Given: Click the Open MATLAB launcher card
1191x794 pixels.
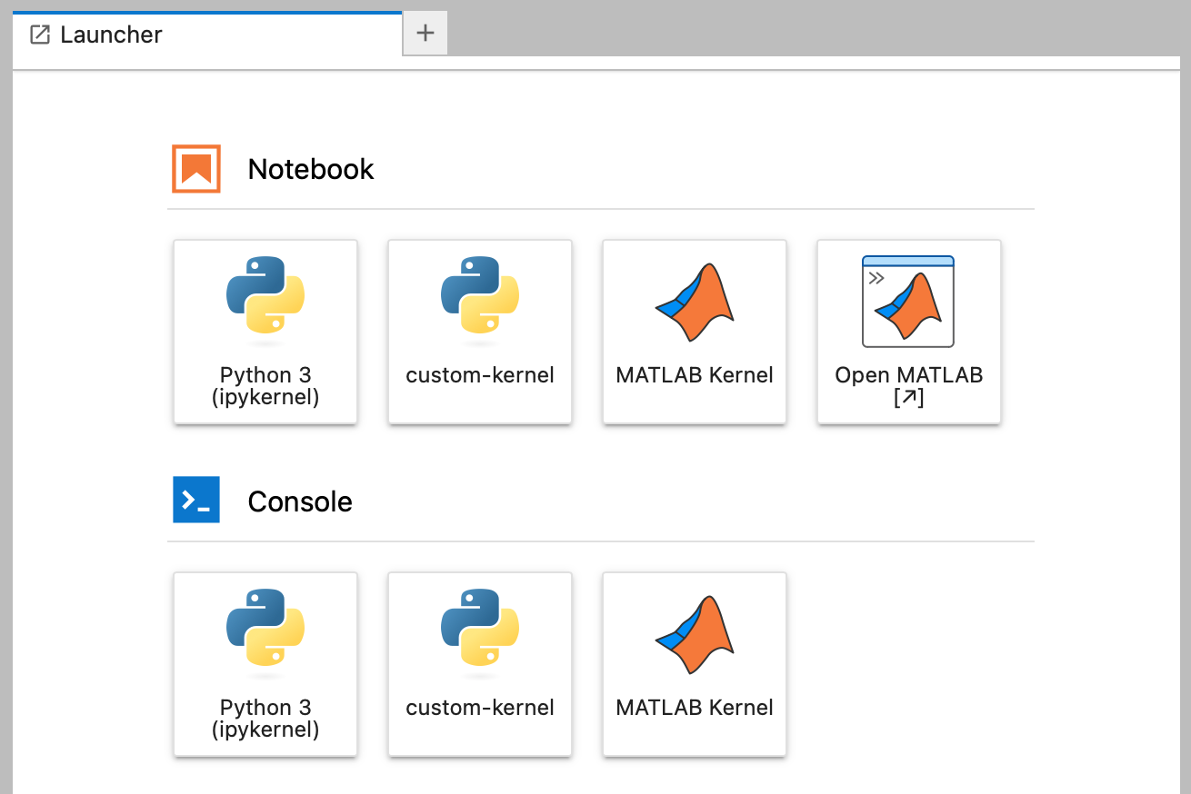Looking at the screenshot, I should click(x=909, y=332).
